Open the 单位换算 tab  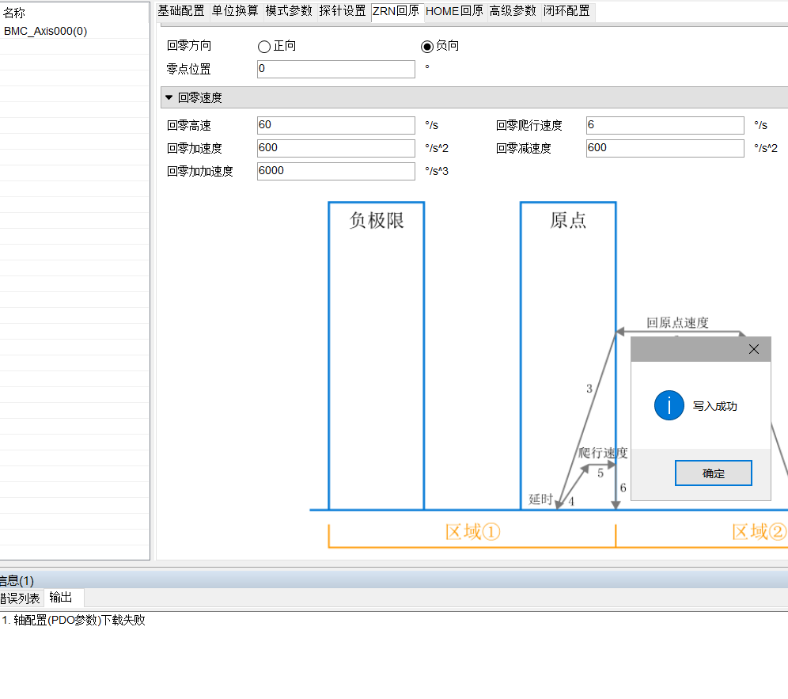coord(234,11)
